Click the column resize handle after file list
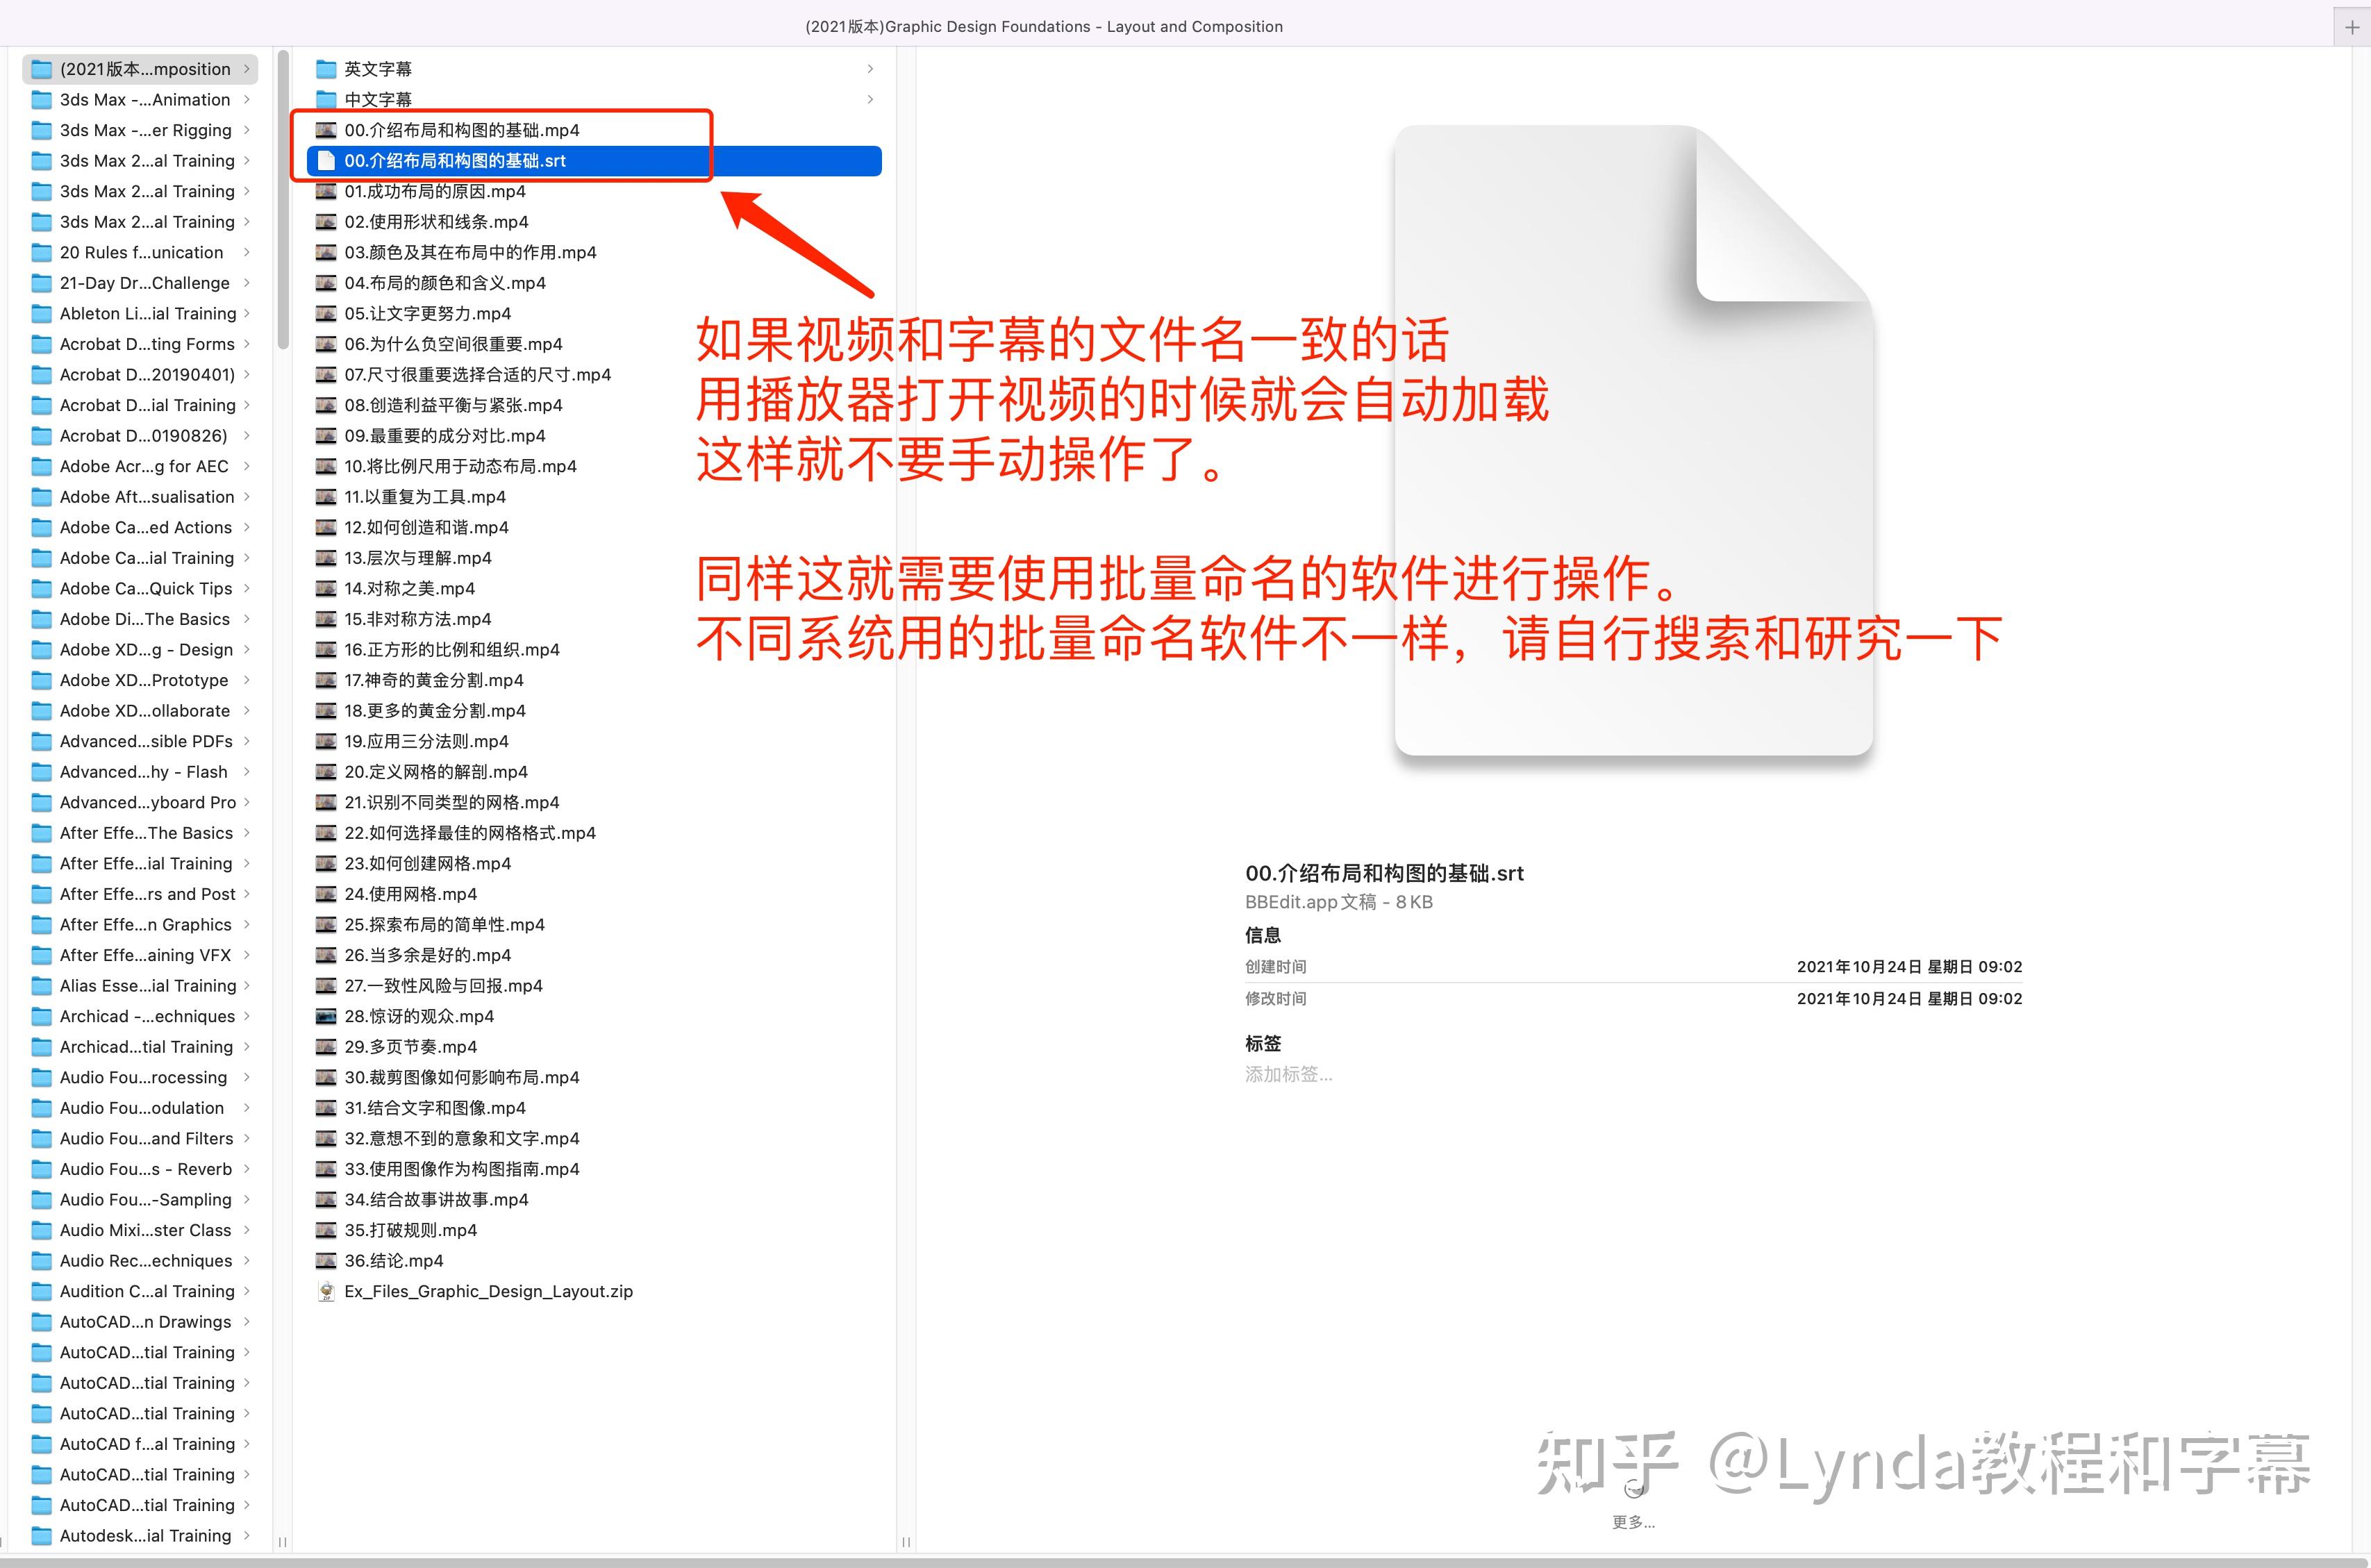Image resolution: width=2371 pixels, height=1568 pixels. point(906,1542)
